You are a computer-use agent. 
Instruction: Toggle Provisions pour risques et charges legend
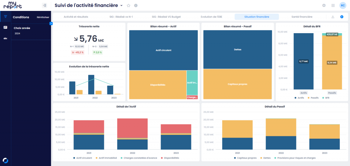tap(295, 158)
